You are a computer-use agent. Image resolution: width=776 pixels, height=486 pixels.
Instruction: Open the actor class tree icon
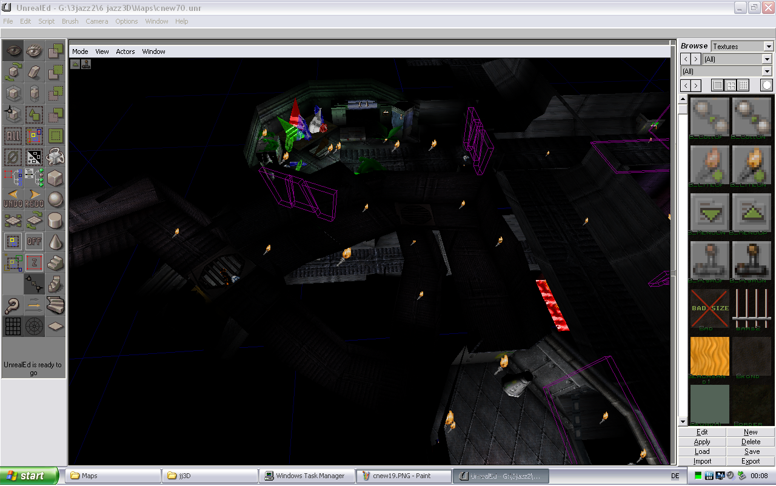click(34, 178)
